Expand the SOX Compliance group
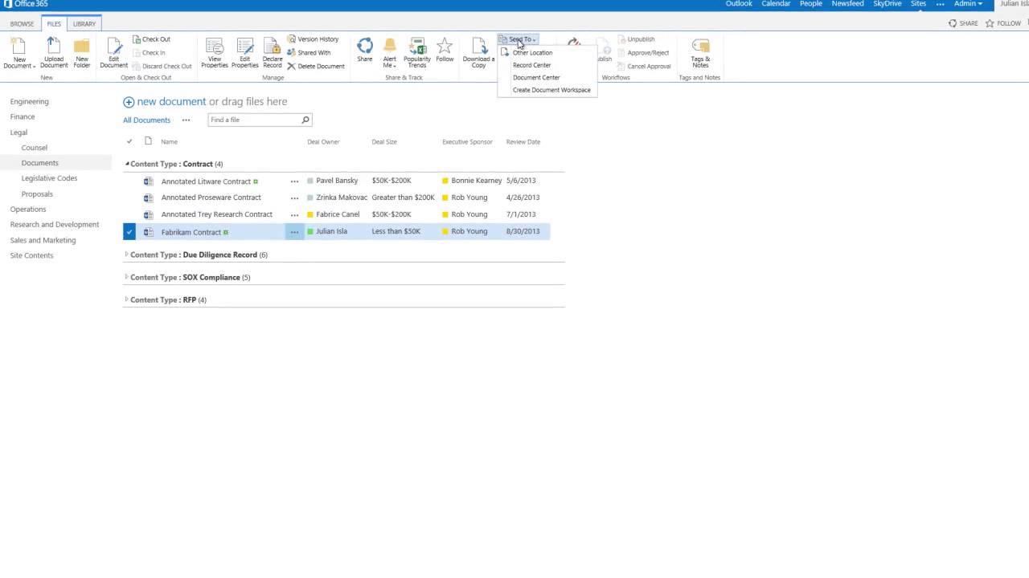The height and width of the screenshot is (578, 1029). tap(127, 277)
